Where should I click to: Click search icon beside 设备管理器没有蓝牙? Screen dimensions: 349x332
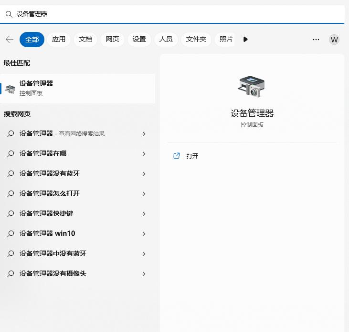click(x=11, y=174)
